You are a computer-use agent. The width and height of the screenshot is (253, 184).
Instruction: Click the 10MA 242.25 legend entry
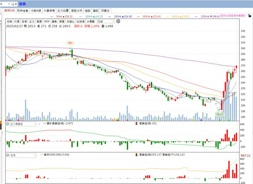91,16
